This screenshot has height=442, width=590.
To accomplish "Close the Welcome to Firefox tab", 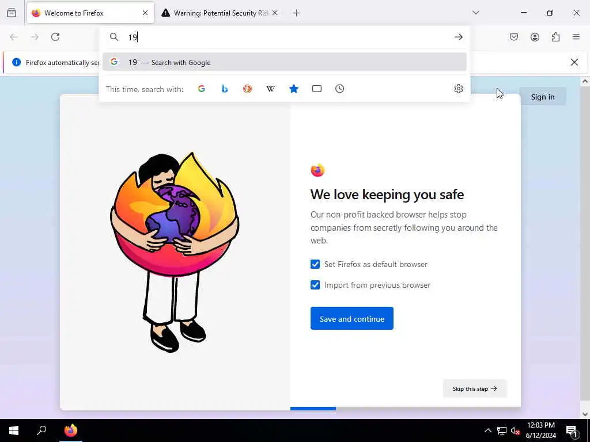I will (x=145, y=13).
